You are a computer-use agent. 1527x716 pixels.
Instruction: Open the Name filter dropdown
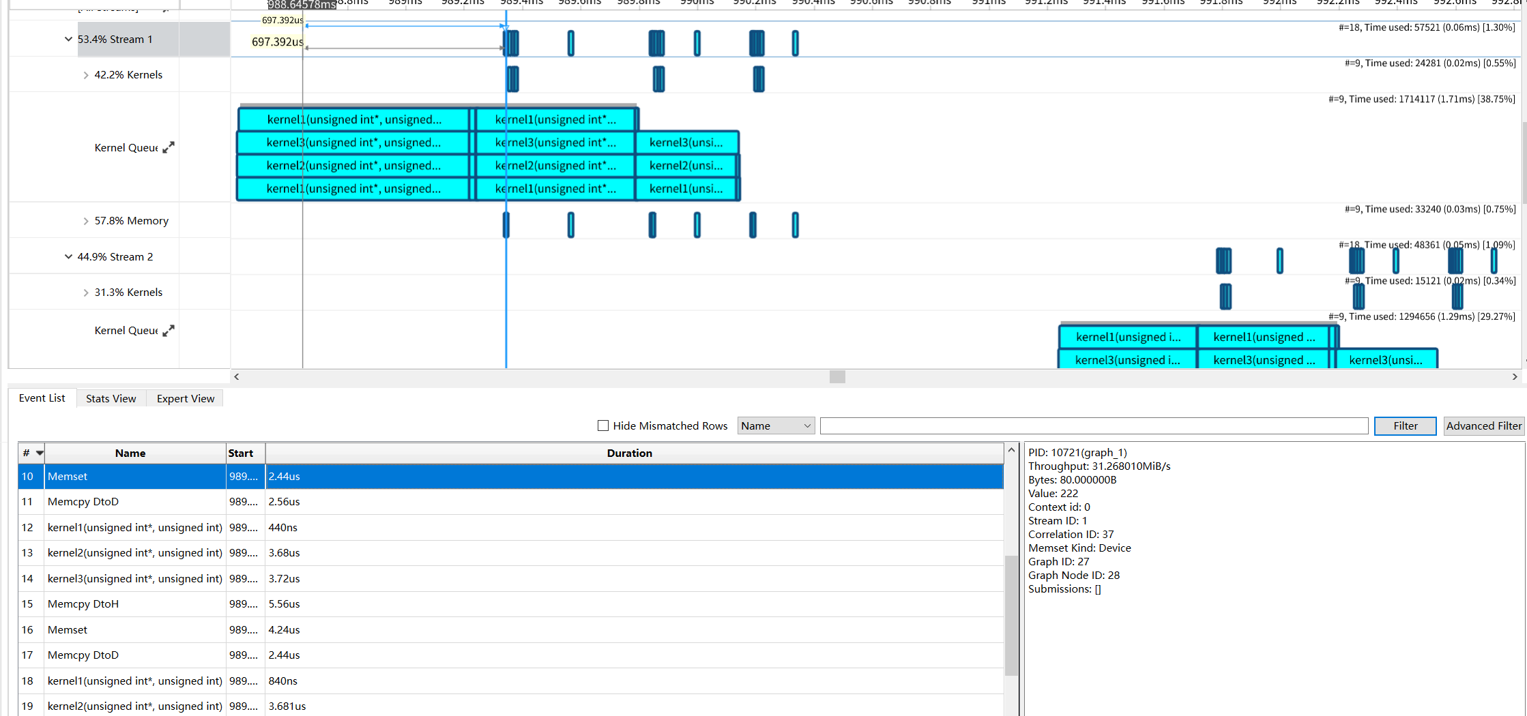coord(776,426)
